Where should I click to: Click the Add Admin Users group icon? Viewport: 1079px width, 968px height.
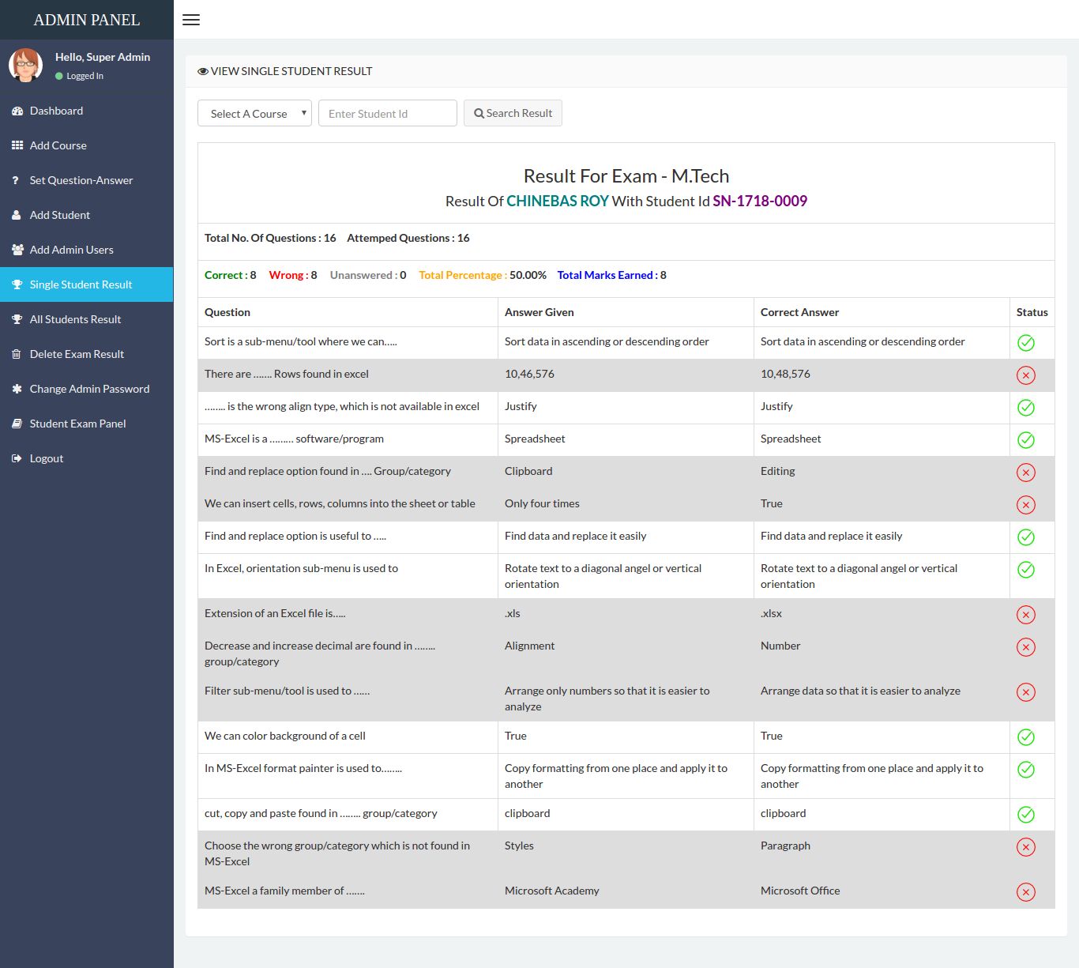point(17,250)
